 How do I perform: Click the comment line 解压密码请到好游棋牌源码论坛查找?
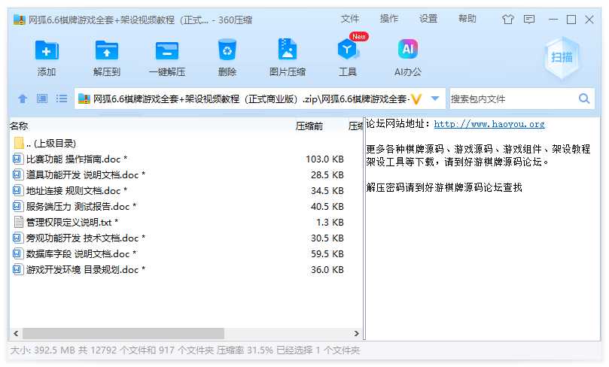pyautogui.click(x=444, y=188)
